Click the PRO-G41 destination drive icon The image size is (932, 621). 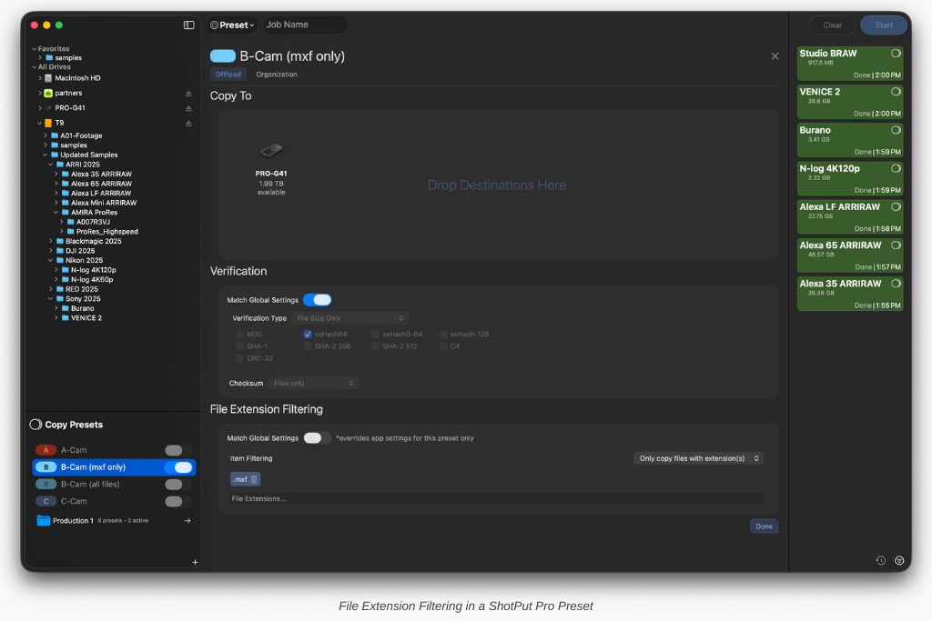click(x=271, y=151)
